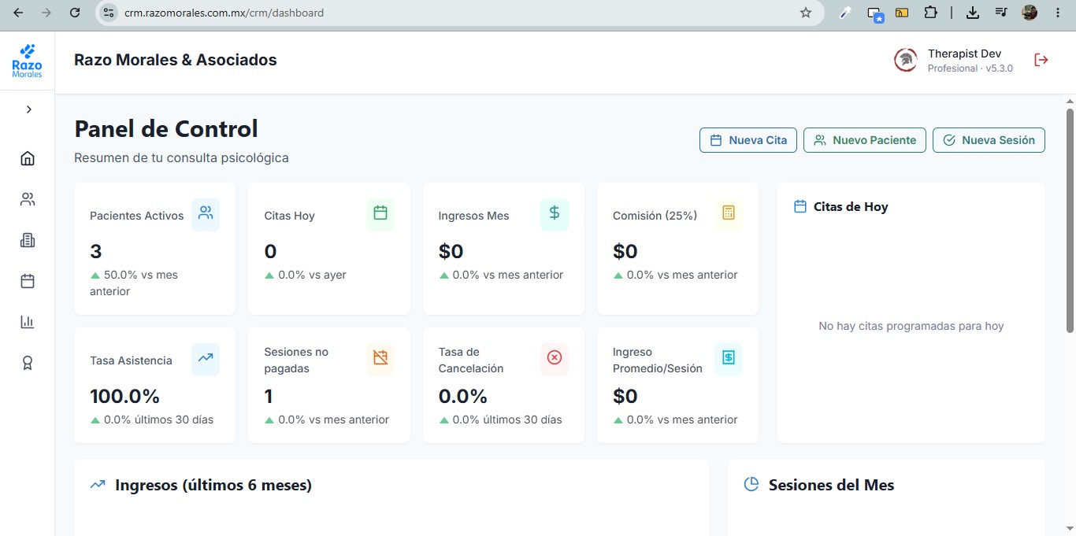Click the 100.0% attendance rate value
This screenshot has height=536, width=1076.
click(125, 396)
